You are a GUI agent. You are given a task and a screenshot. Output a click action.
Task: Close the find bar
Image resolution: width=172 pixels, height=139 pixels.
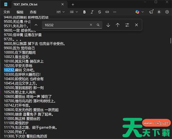click(x=136, y=25)
